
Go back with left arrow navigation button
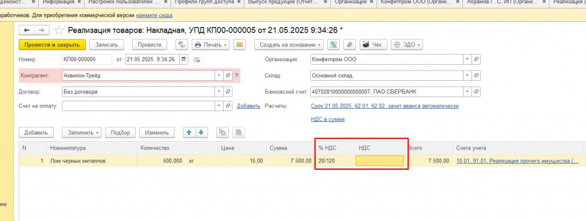click(27, 30)
